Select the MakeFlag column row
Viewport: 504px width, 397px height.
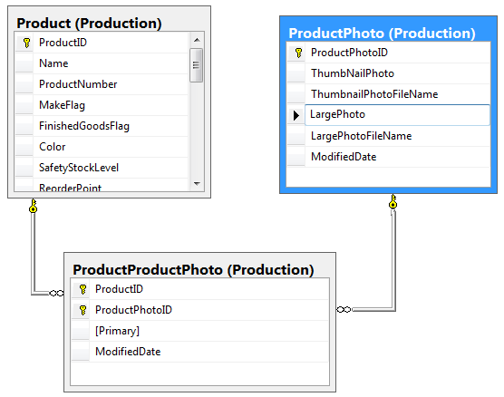pos(102,105)
